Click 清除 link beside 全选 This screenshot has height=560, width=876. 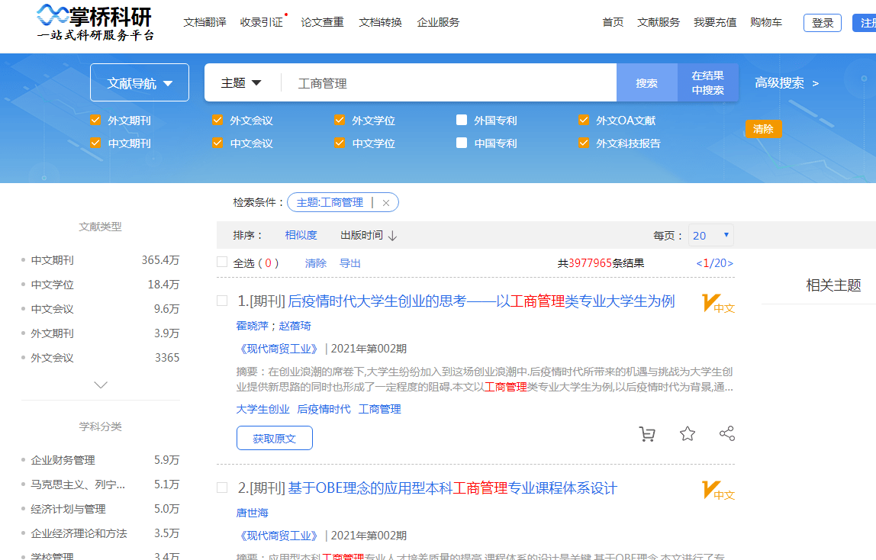click(316, 263)
